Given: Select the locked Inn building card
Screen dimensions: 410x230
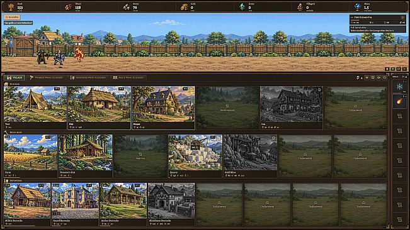Looking at the screenshot, I should point(292,108).
